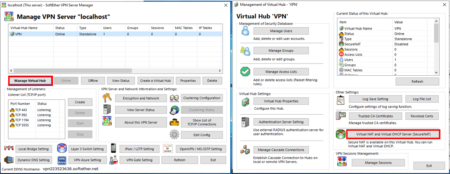This screenshot has width=450, height=174.
Task: Click the bridge icon beside Local Bridge Setting
Action: [9, 148]
